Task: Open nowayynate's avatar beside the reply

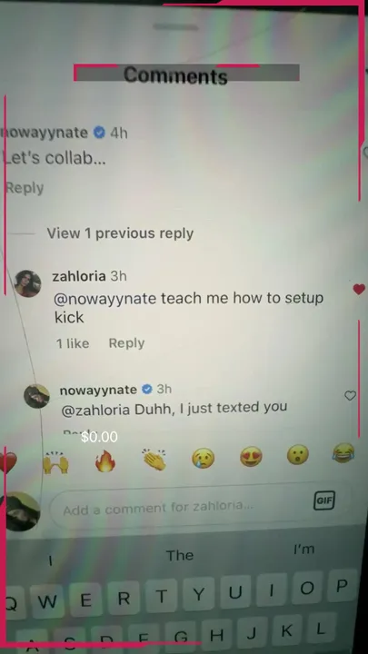Action: click(x=36, y=396)
